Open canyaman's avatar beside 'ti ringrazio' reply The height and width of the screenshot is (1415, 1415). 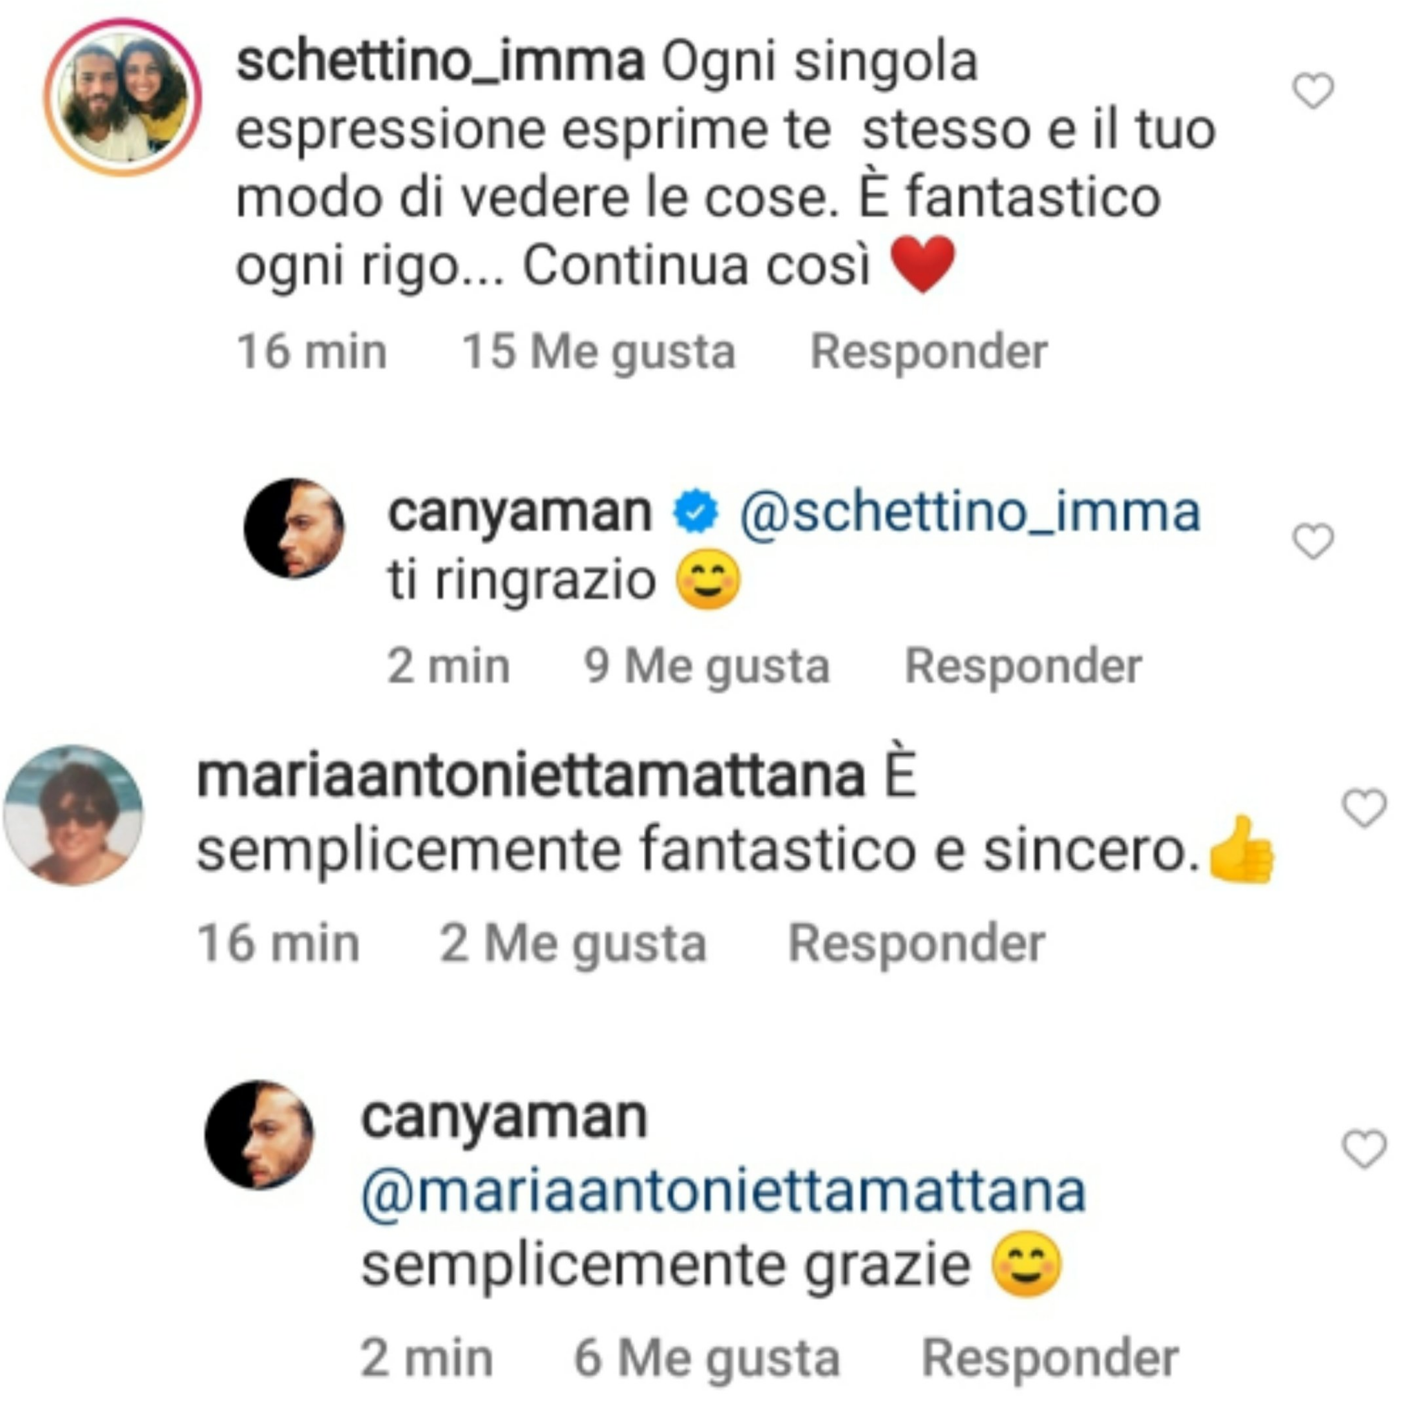pos(294,528)
